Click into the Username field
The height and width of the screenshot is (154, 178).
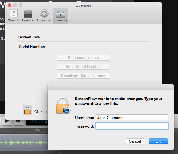pos(132,117)
